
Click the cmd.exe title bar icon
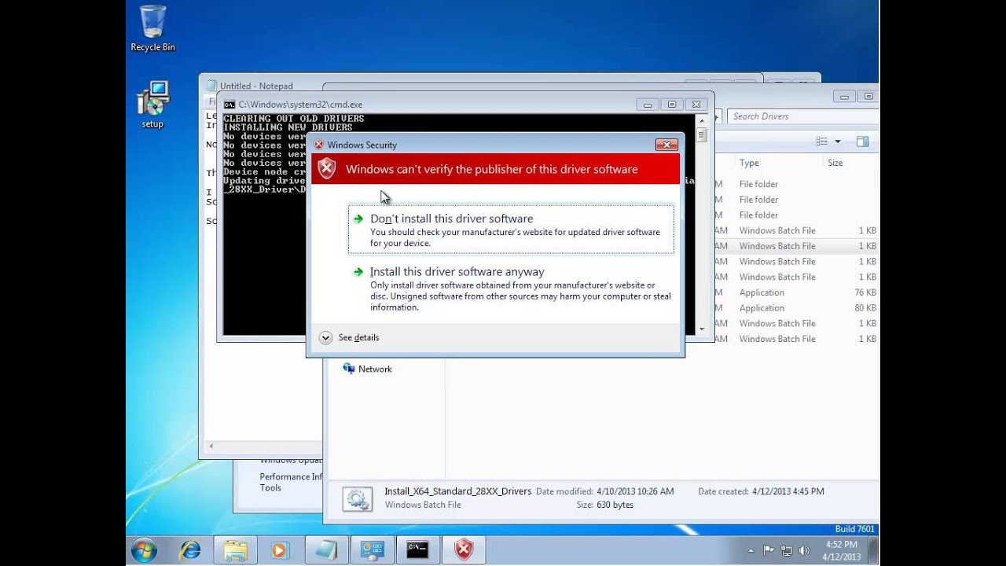[x=229, y=105]
